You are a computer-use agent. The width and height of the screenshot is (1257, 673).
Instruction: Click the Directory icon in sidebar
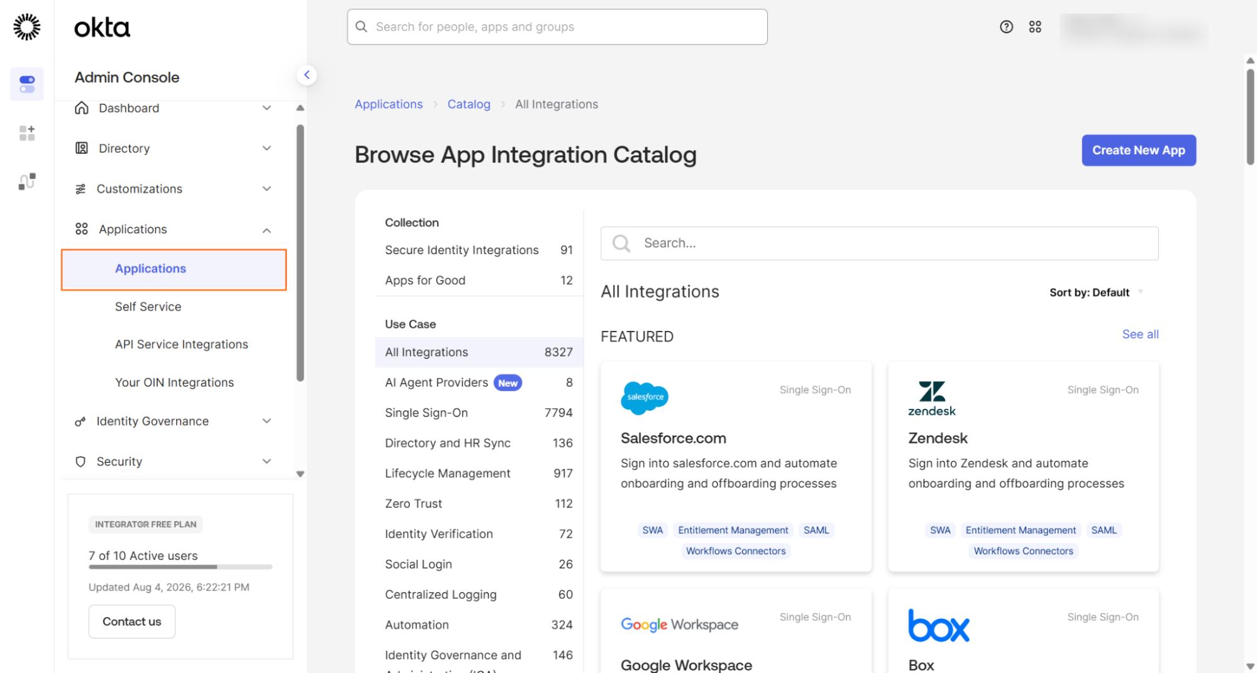(x=82, y=148)
